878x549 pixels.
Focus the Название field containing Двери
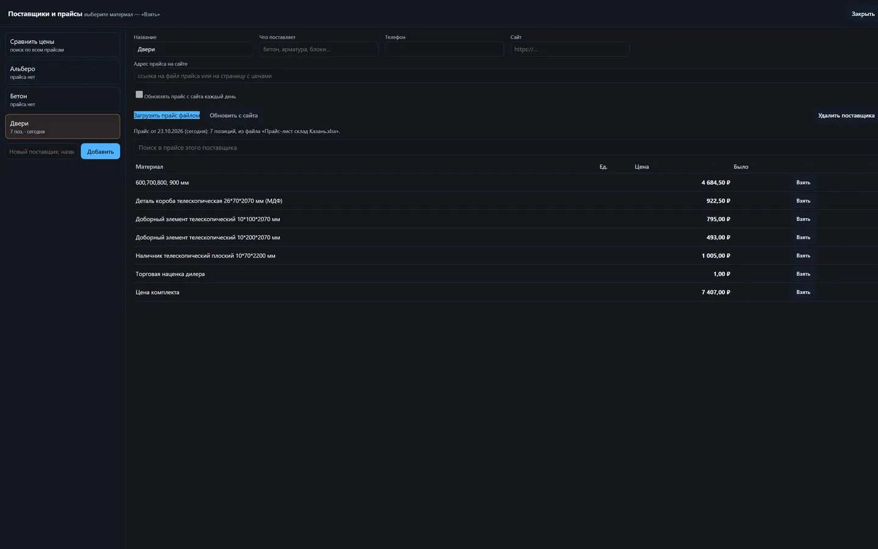(193, 49)
